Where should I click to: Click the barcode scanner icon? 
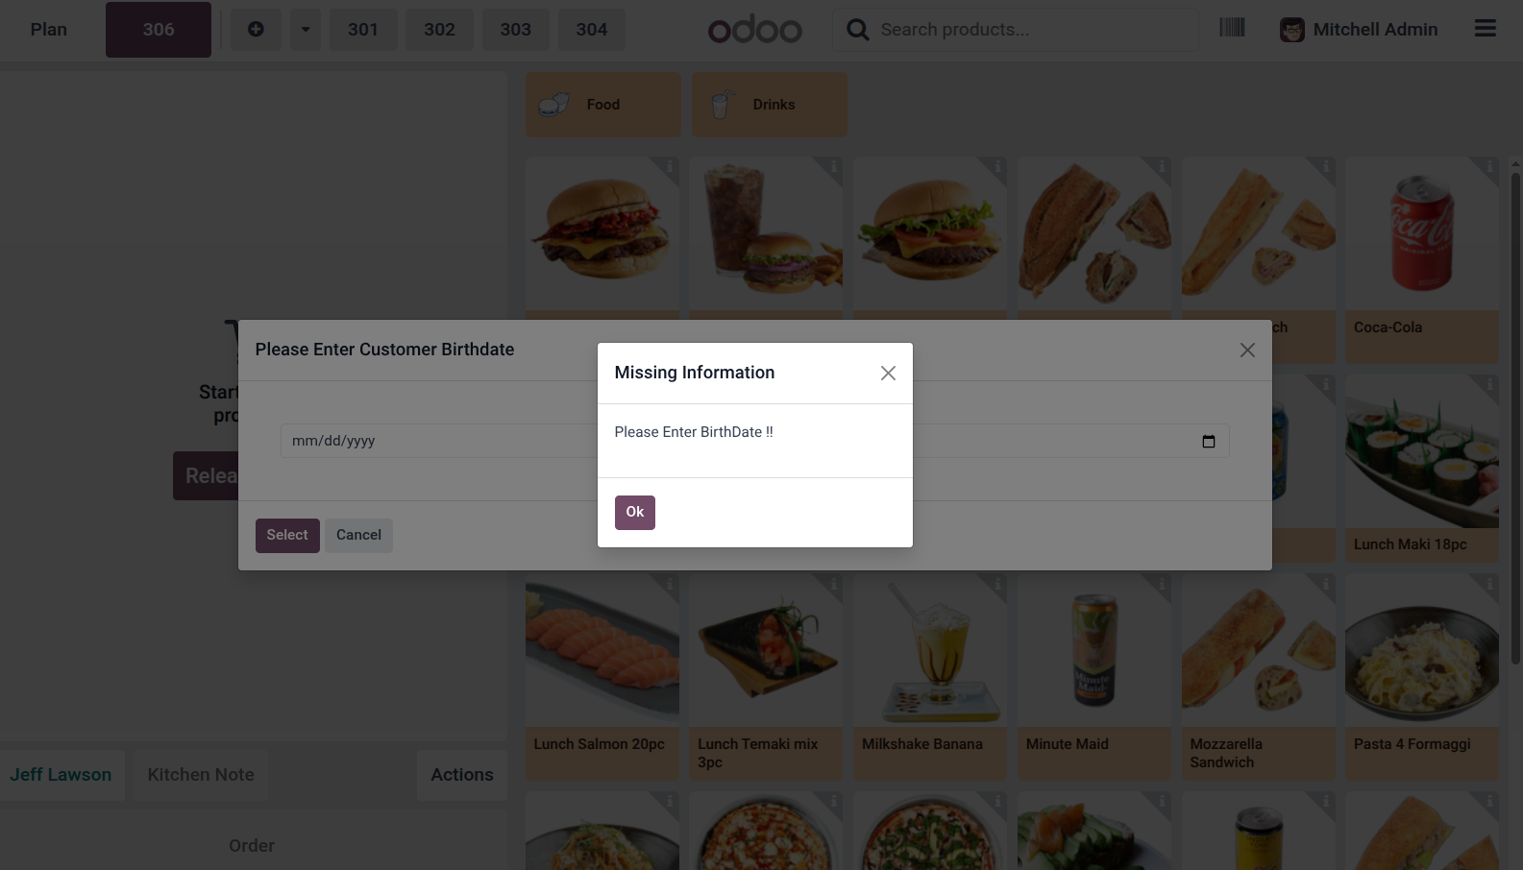pyautogui.click(x=1232, y=27)
